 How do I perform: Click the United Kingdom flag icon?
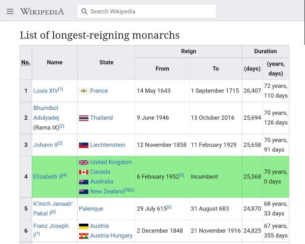[83, 162]
